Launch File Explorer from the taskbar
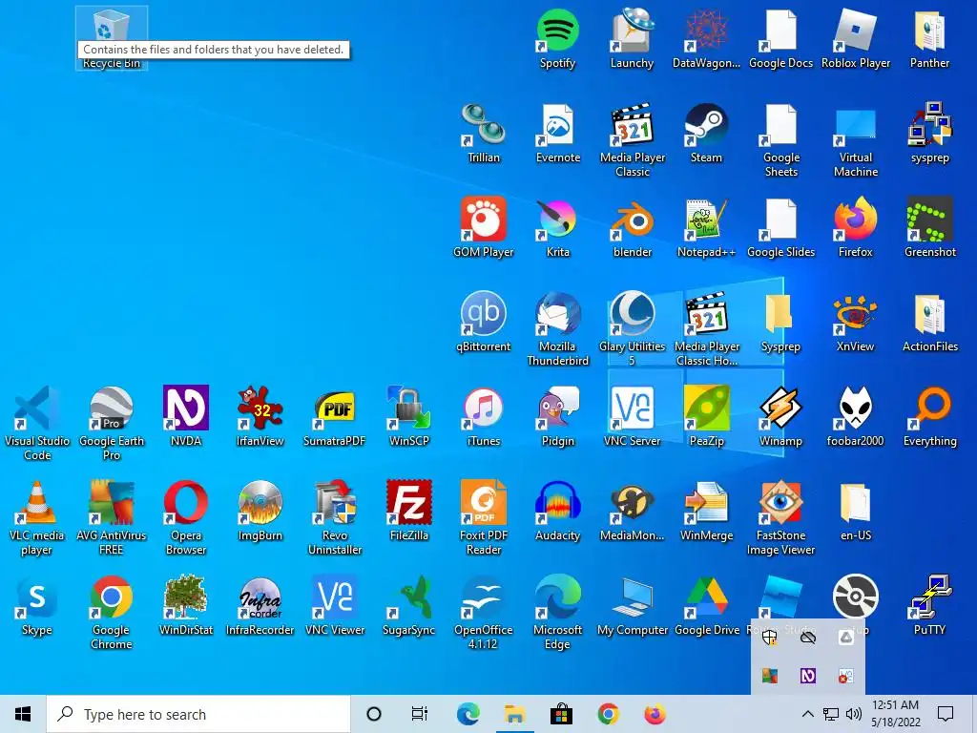This screenshot has width=977, height=733. [514, 714]
